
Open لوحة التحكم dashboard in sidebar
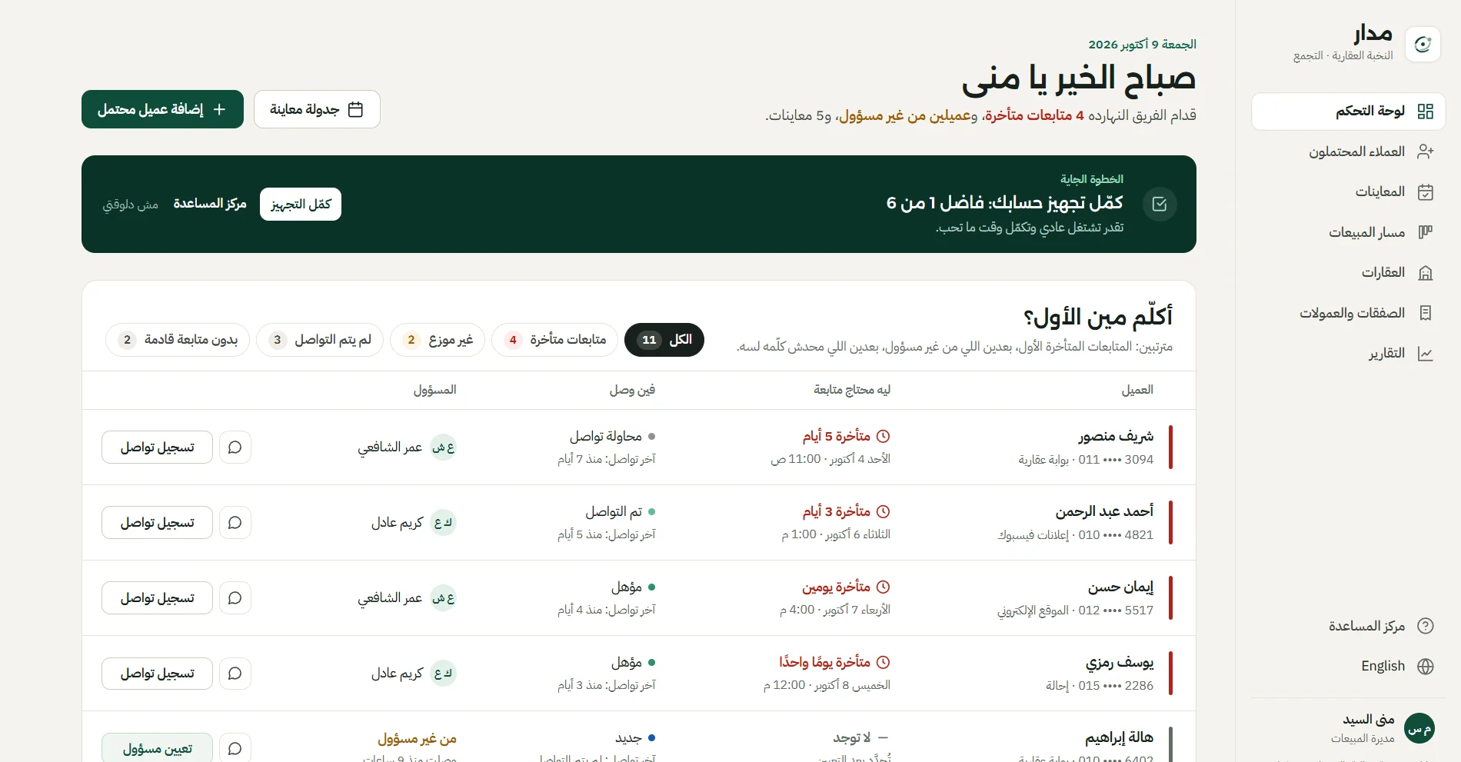1348,111
